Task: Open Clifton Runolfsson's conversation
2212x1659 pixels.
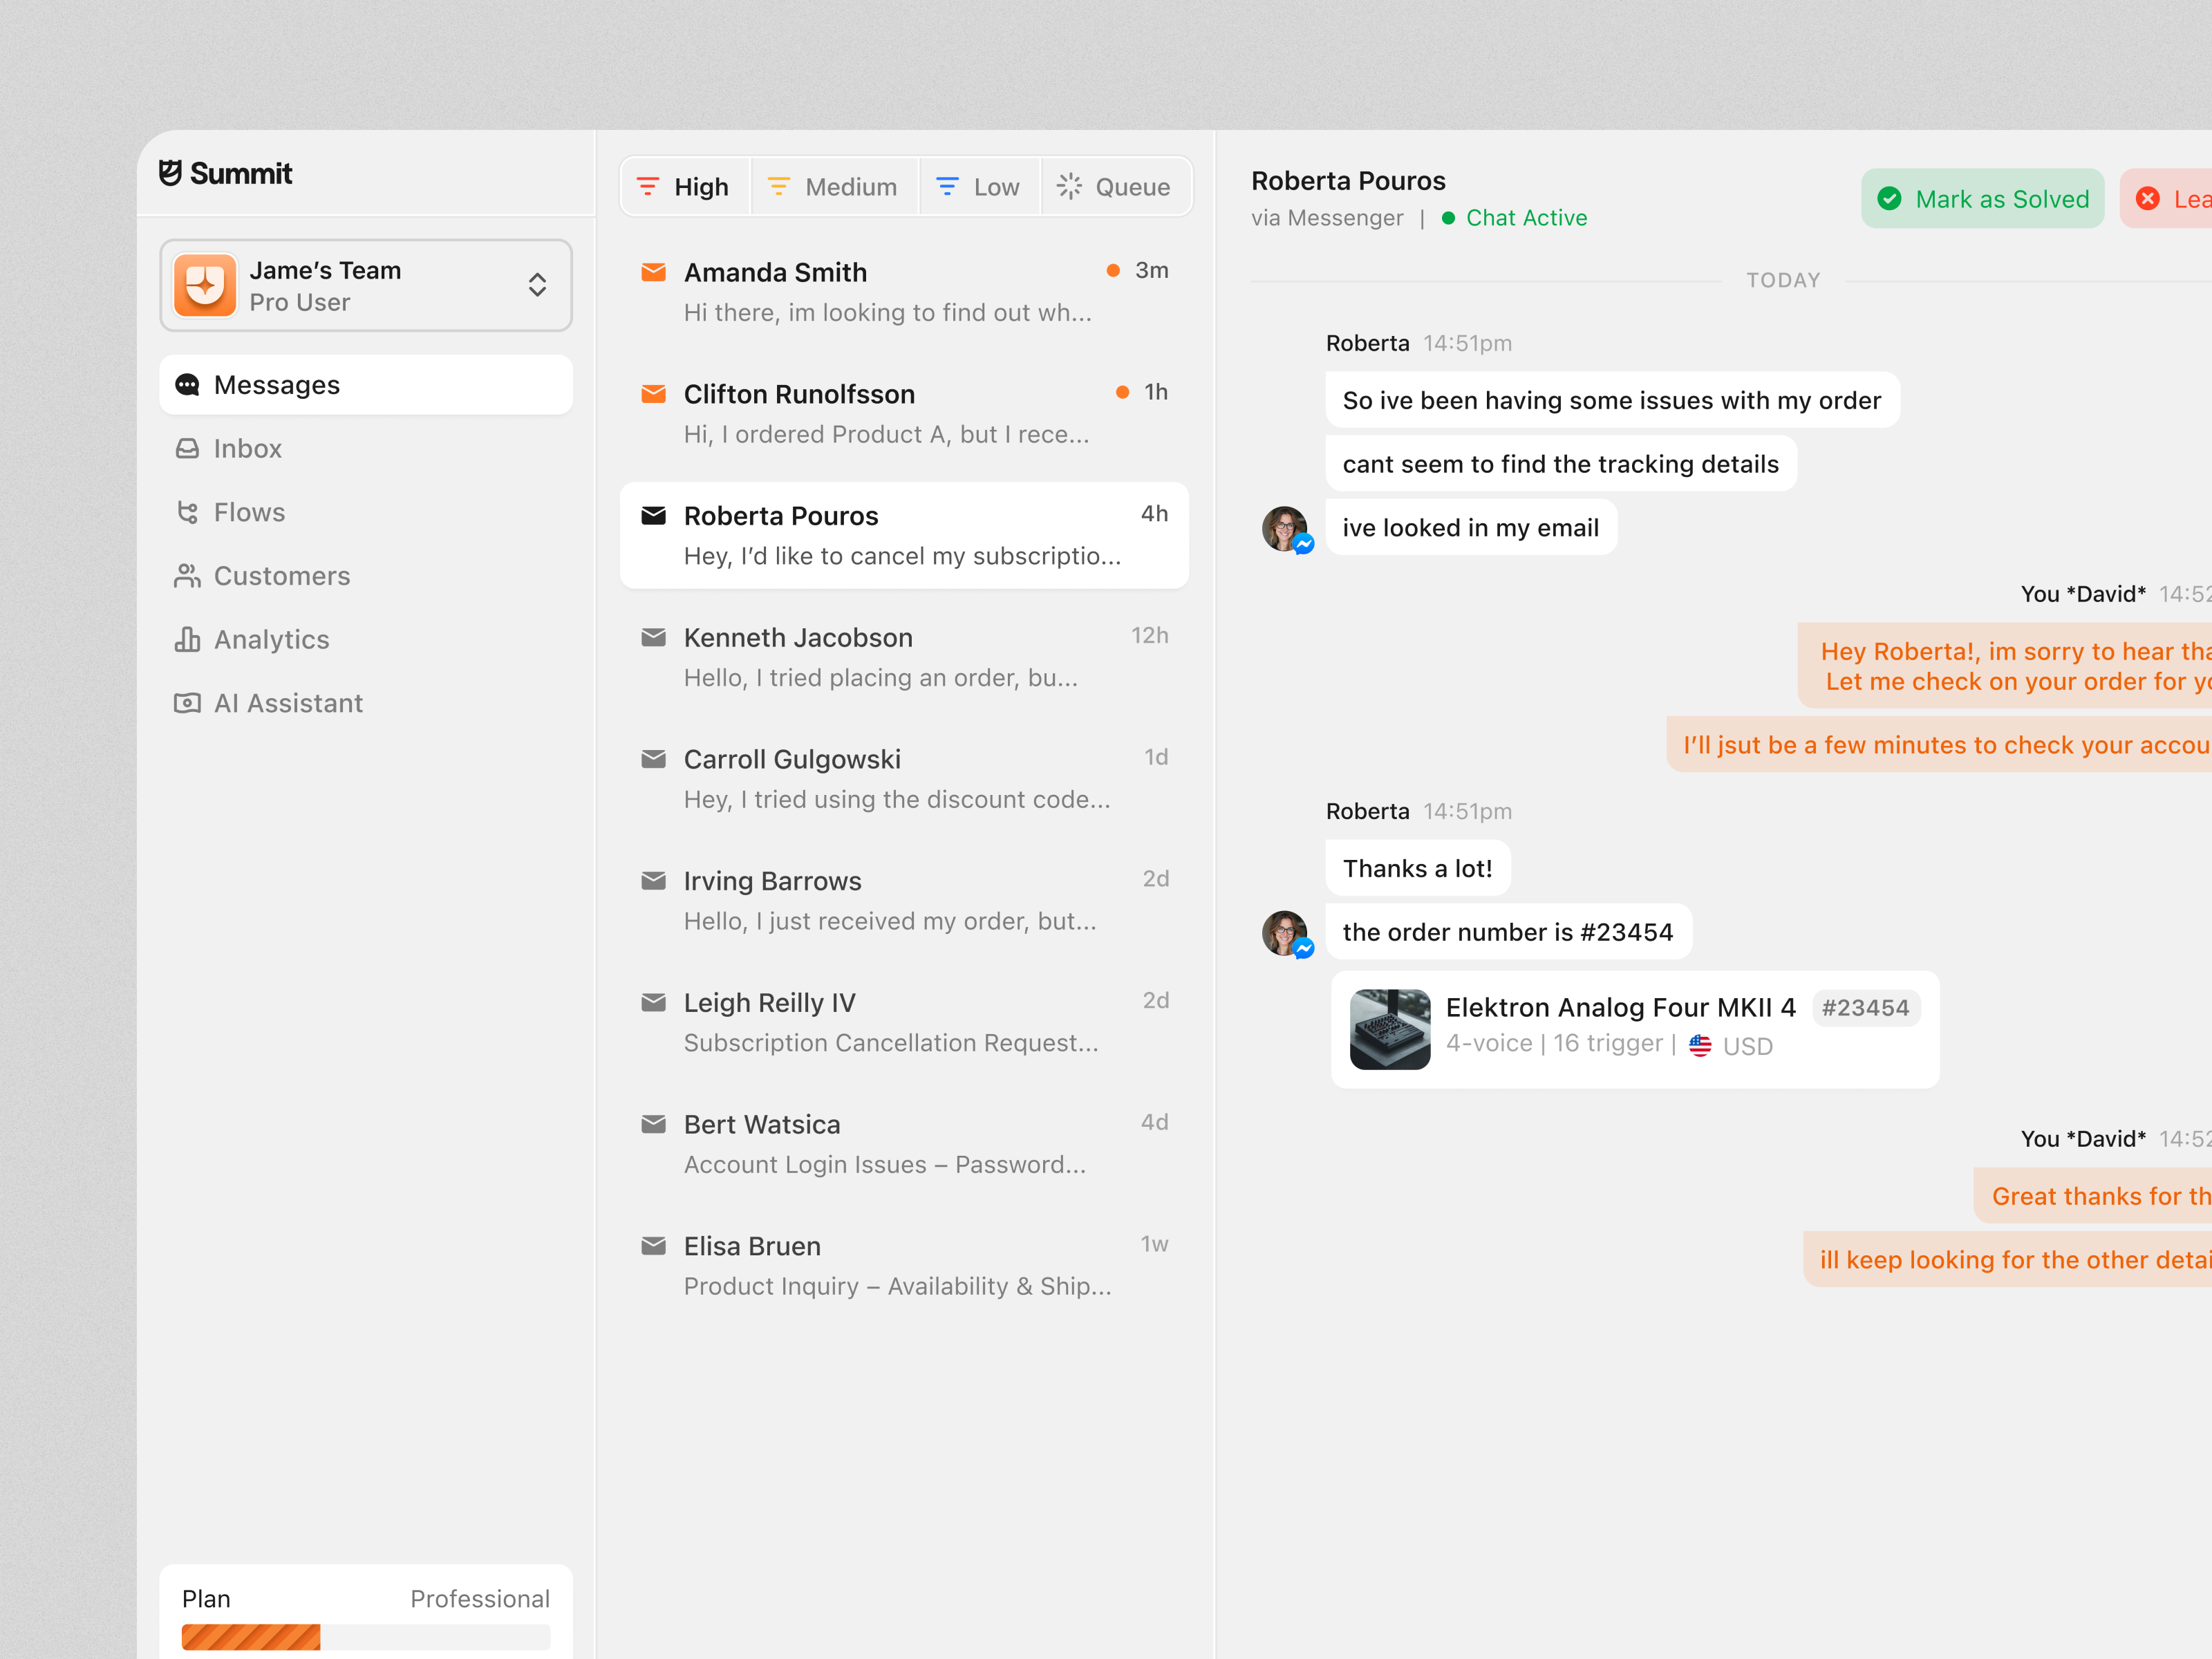Action: 904,414
